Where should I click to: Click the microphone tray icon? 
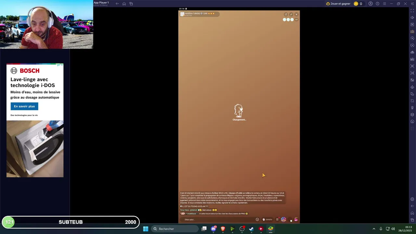click(x=381, y=229)
